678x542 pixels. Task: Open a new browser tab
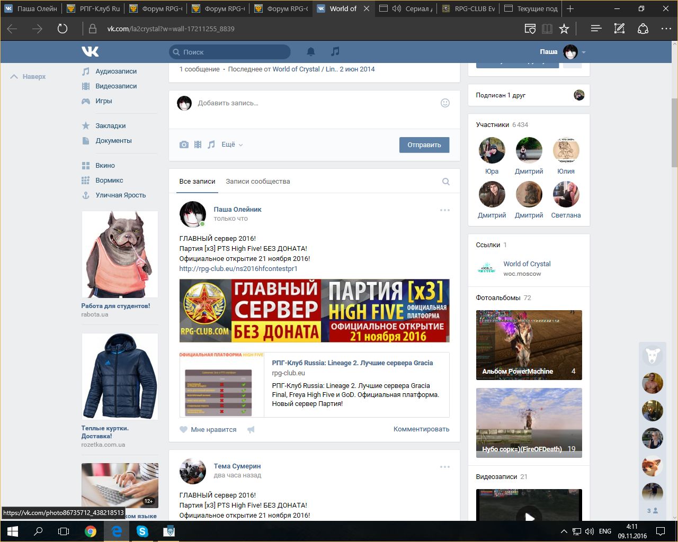(570, 8)
